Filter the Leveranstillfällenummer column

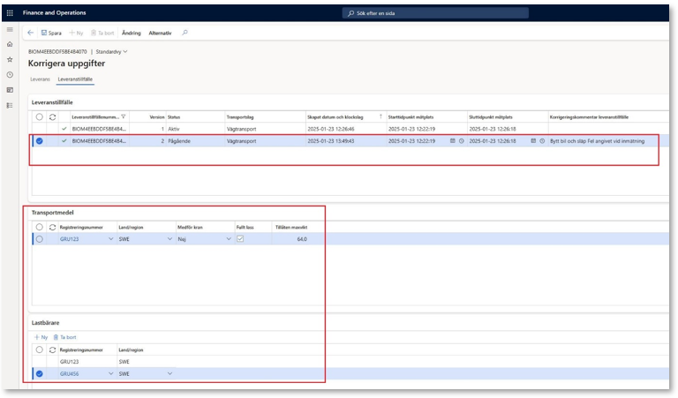click(x=124, y=116)
